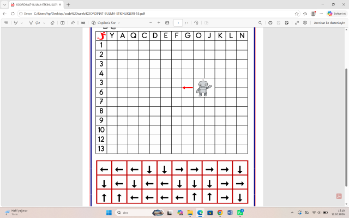Toggle the page view layout icon

(x=63, y=23)
